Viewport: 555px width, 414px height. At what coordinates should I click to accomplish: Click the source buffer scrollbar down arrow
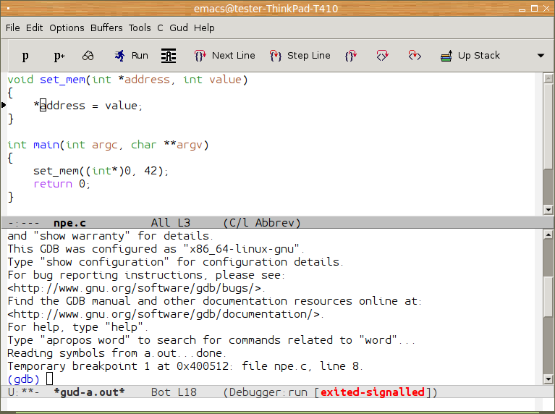(x=548, y=210)
